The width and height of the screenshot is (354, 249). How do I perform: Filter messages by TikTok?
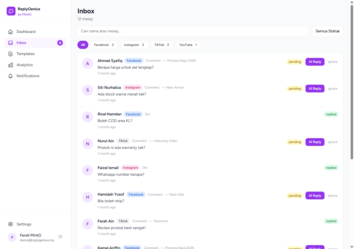point(162,45)
